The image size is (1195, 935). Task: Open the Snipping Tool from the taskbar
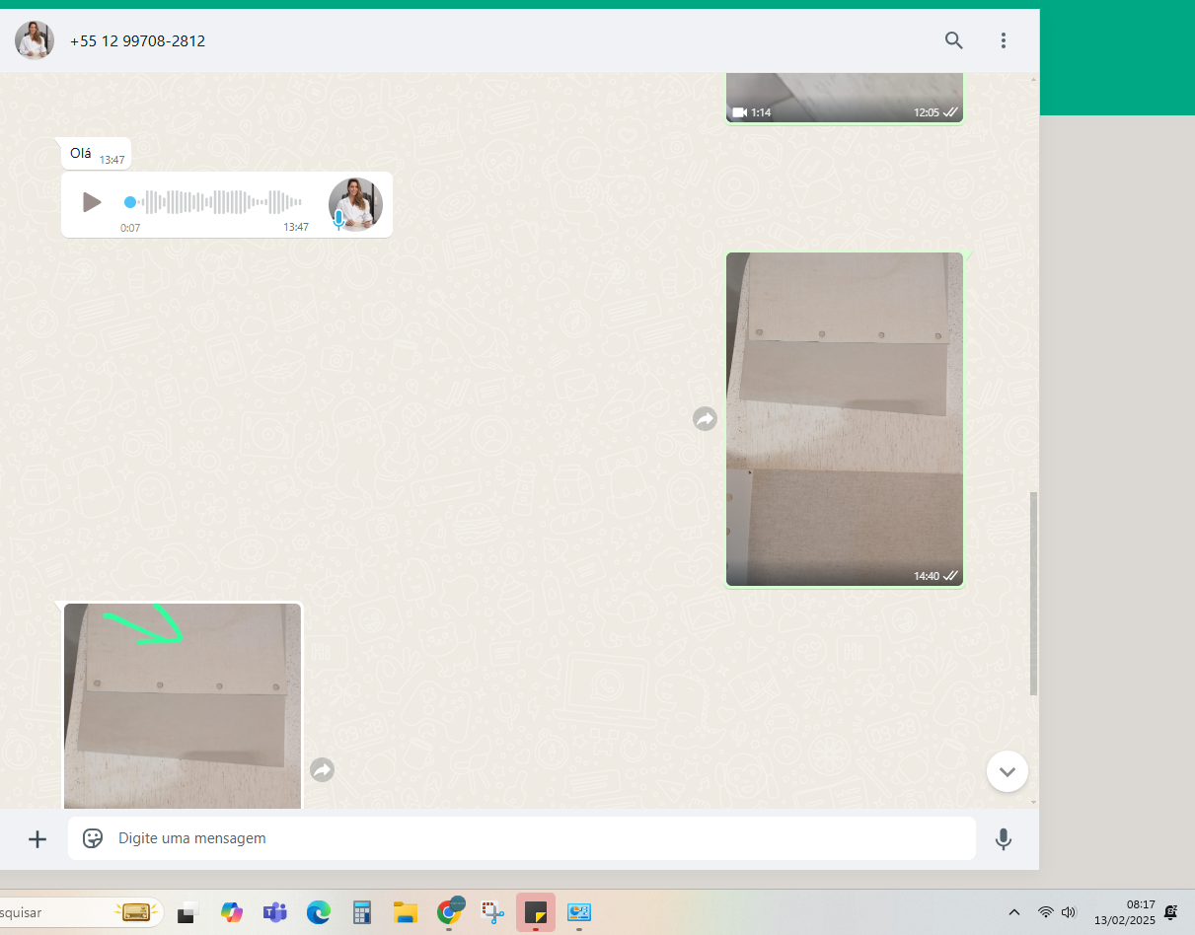pyautogui.click(x=492, y=912)
